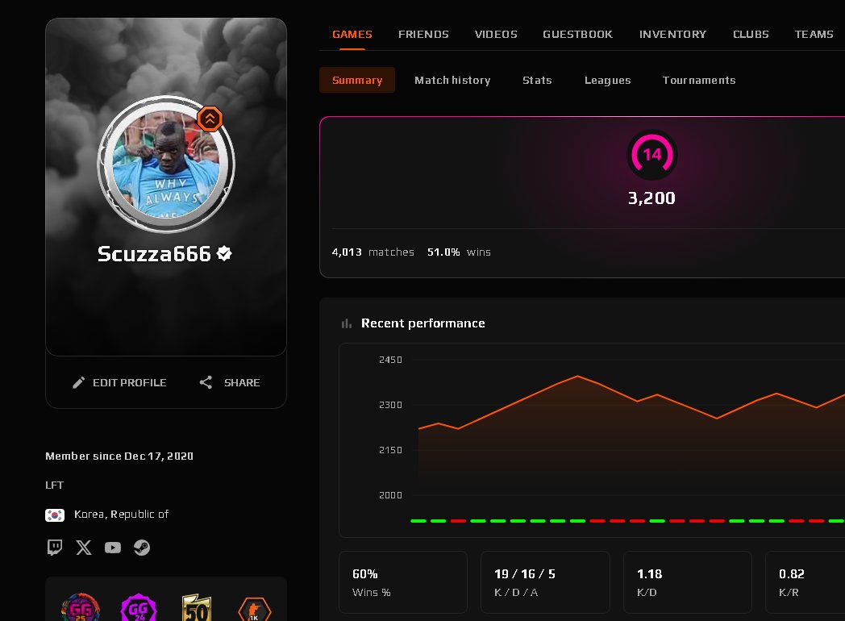Image resolution: width=845 pixels, height=621 pixels.
Task: Open the GUESTBOOK tab
Action: pos(577,35)
